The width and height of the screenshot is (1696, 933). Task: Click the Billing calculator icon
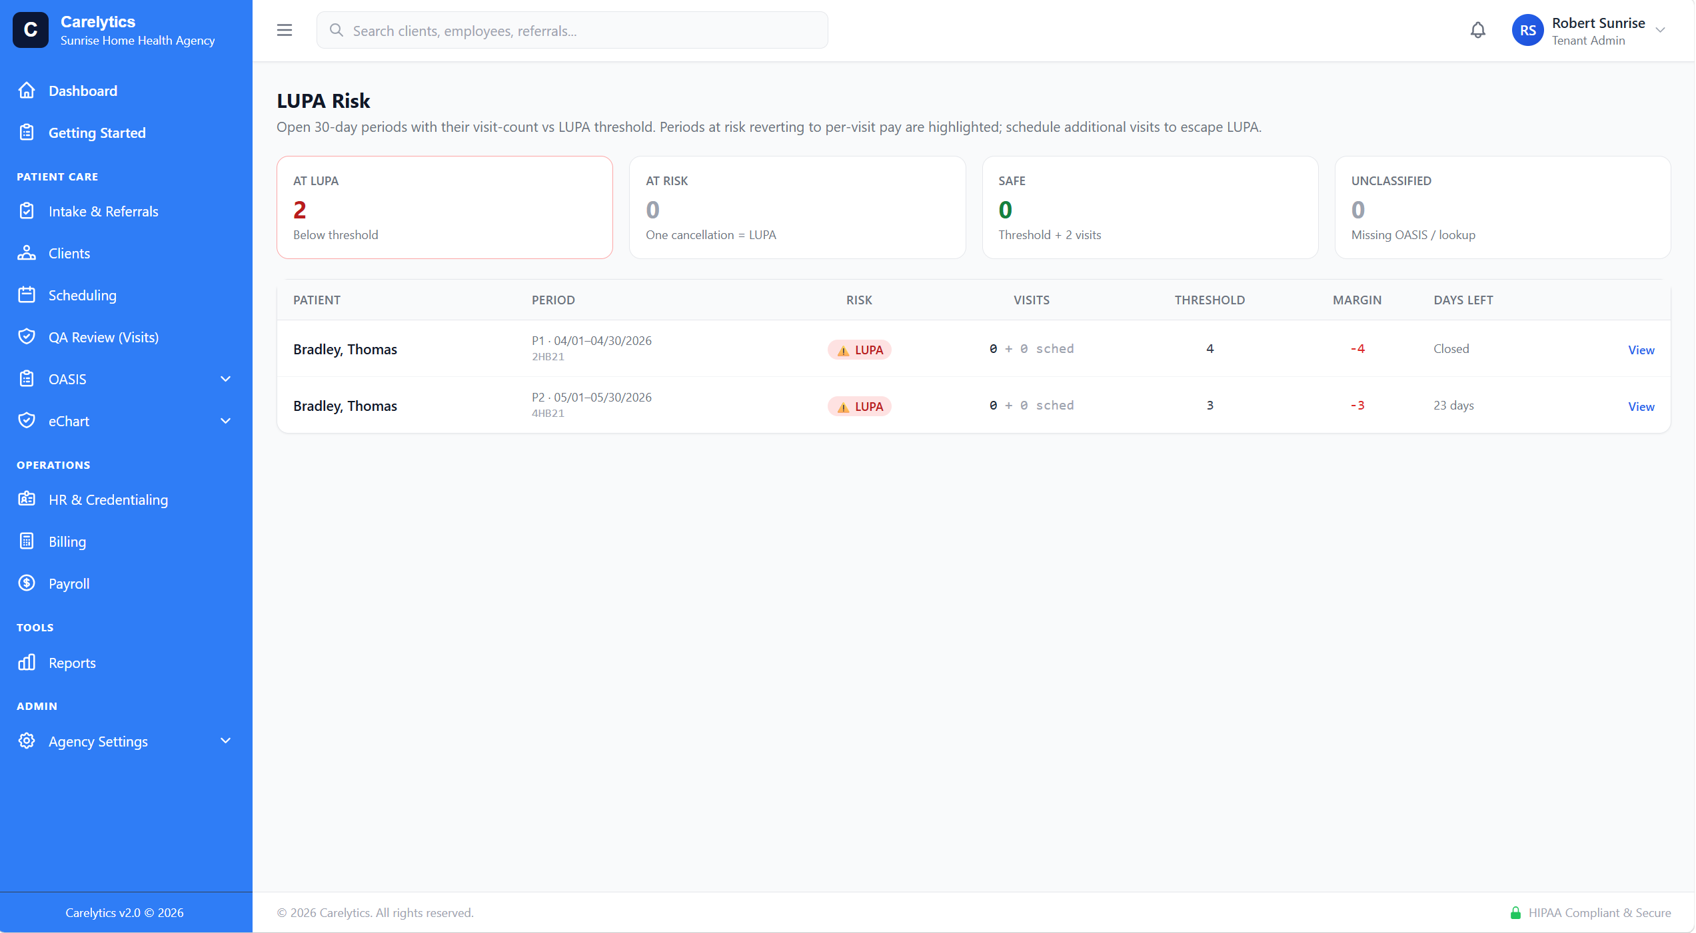[x=27, y=541]
